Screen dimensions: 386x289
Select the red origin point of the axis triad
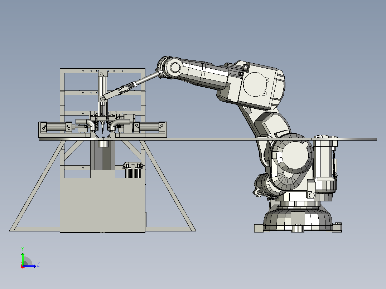[23, 266]
